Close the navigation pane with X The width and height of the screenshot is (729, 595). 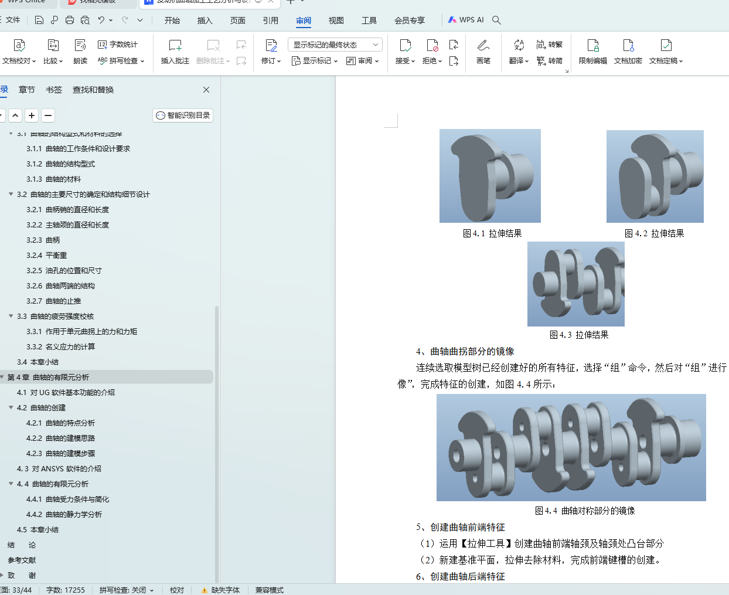(x=206, y=90)
